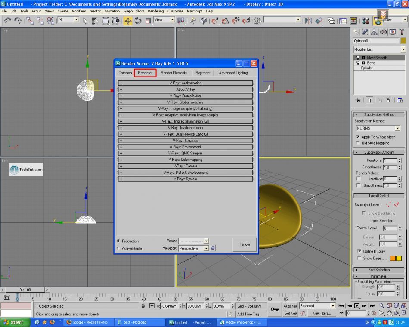
Task: Click the Set Key button
Action: click(x=291, y=313)
